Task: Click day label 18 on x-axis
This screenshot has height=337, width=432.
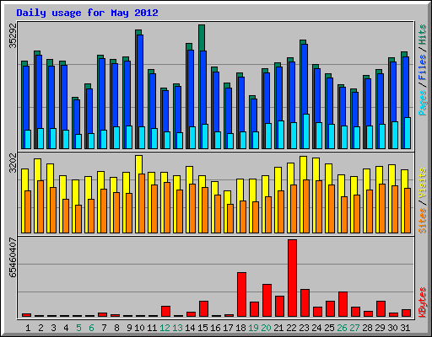Action: coord(240,328)
